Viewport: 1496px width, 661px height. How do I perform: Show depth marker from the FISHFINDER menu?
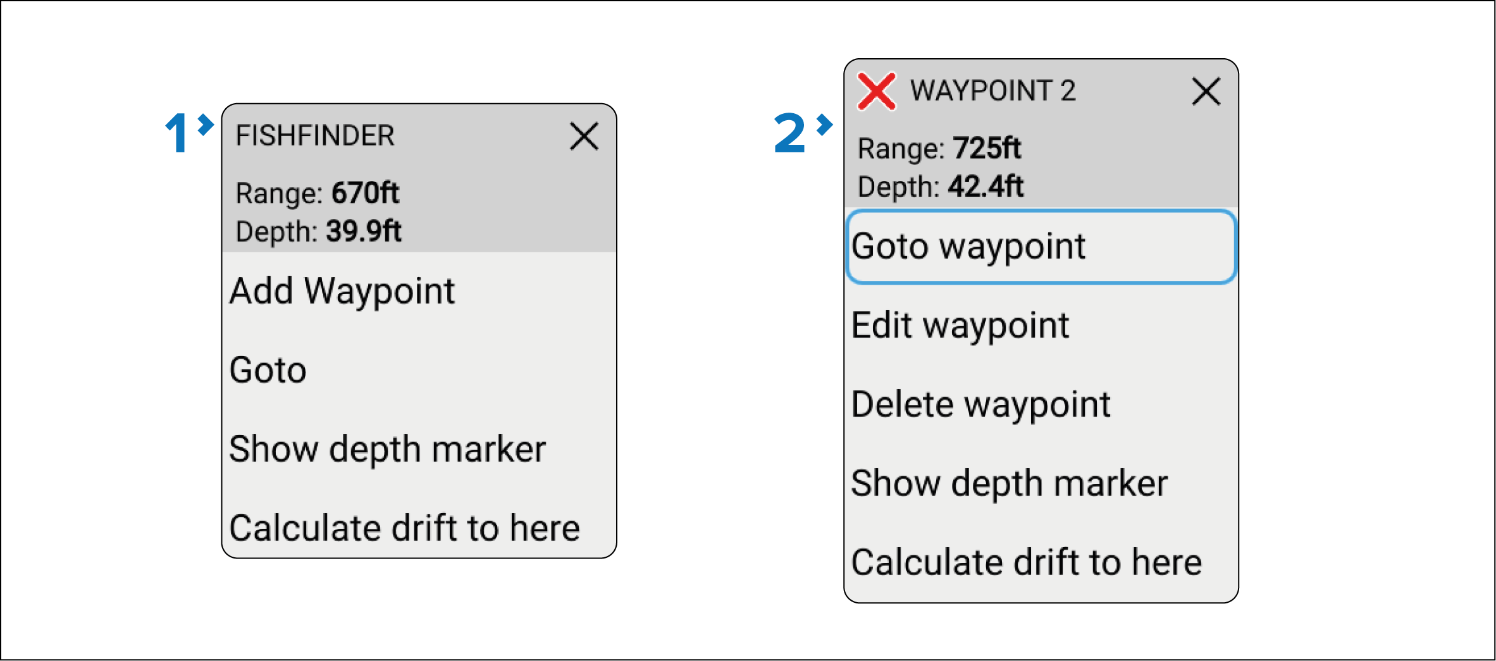387,450
